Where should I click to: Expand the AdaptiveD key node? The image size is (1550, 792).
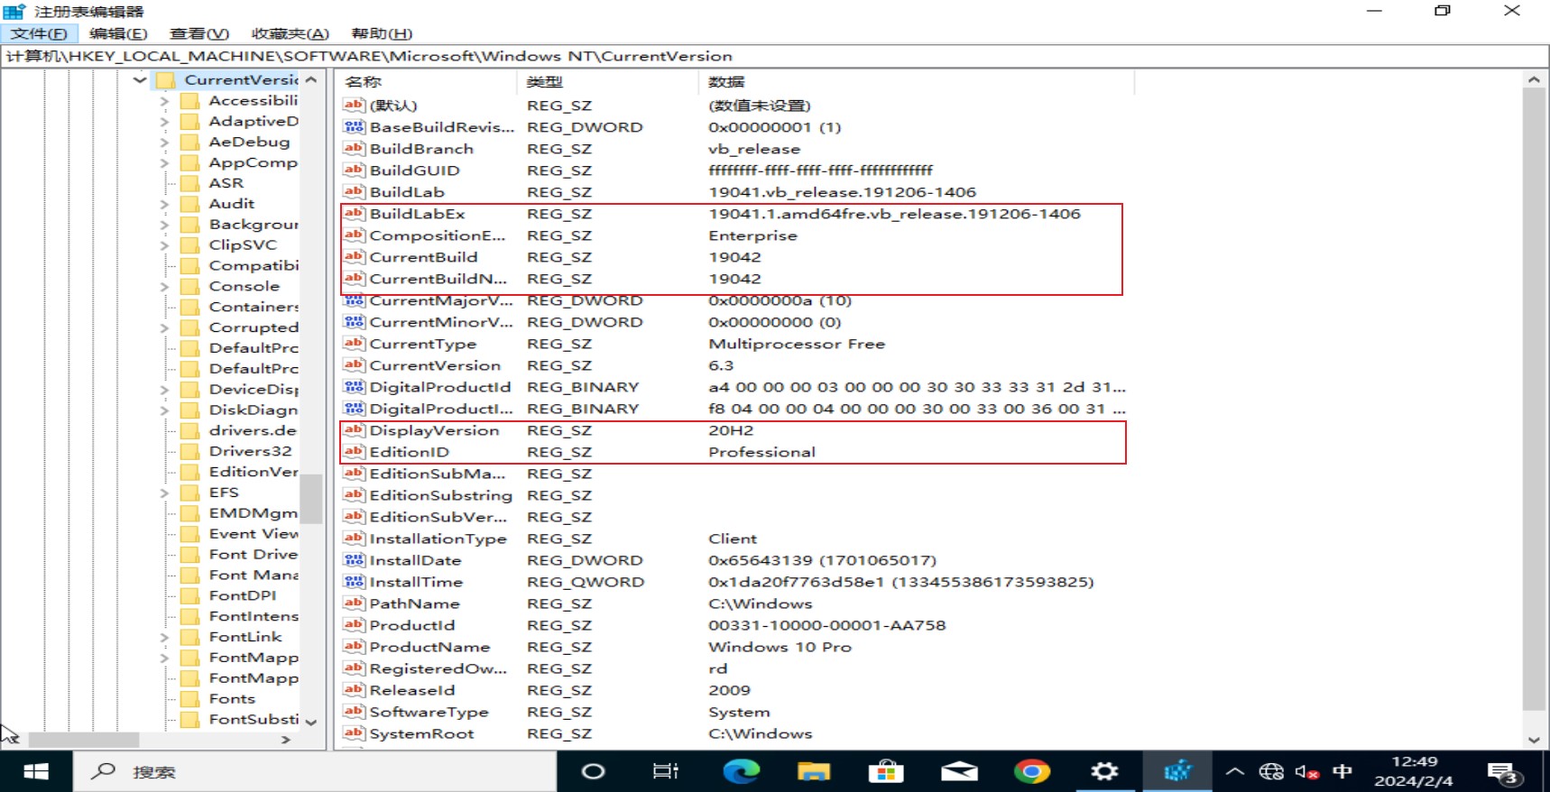coord(164,122)
